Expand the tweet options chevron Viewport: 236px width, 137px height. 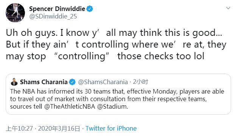point(228,8)
